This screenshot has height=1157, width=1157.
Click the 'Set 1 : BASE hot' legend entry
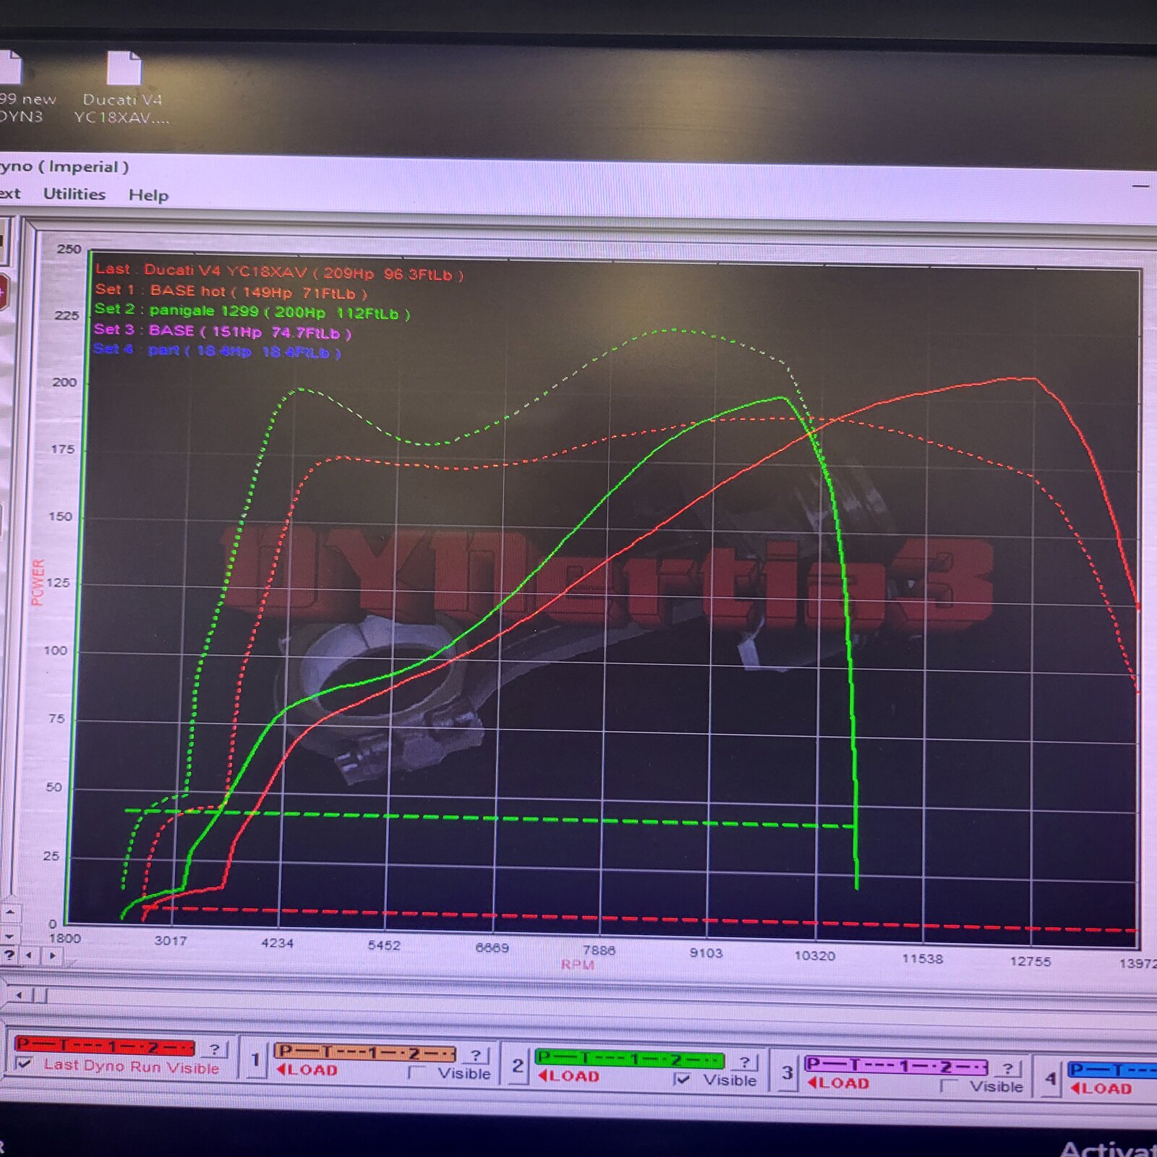coord(231,291)
